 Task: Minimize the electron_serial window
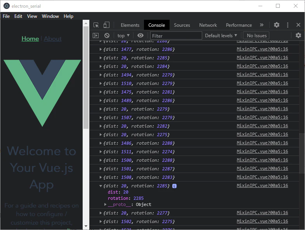pos(260,6)
